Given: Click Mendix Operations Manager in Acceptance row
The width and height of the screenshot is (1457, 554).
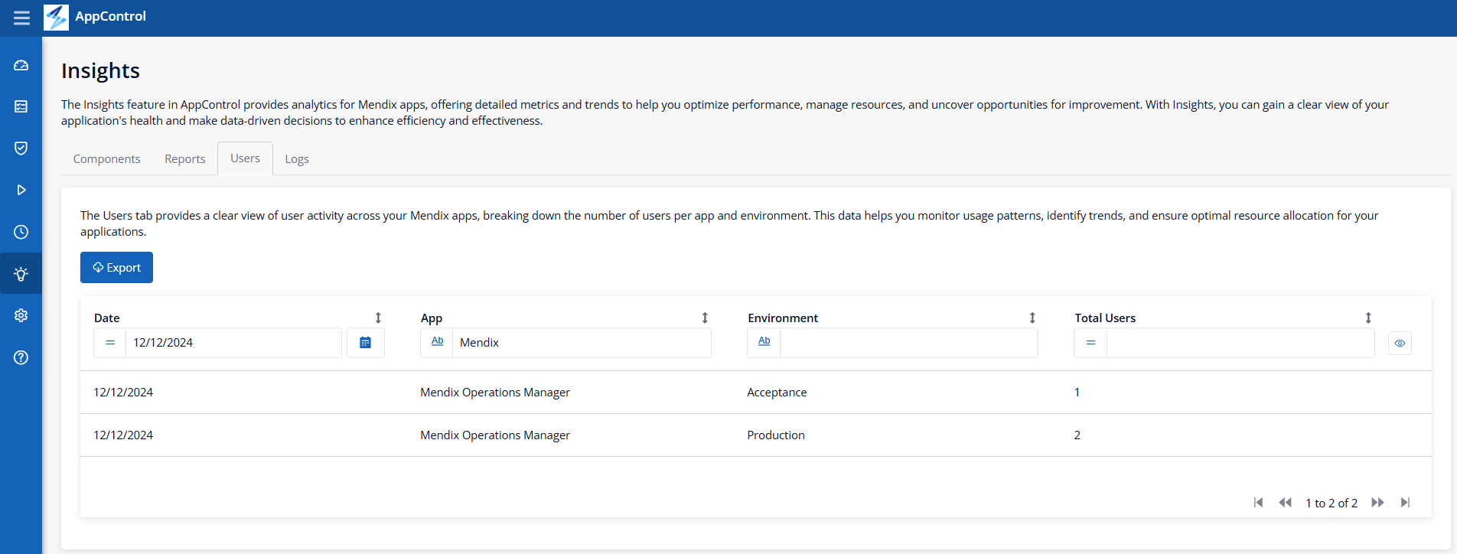Looking at the screenshot, I should coord(495,393).
